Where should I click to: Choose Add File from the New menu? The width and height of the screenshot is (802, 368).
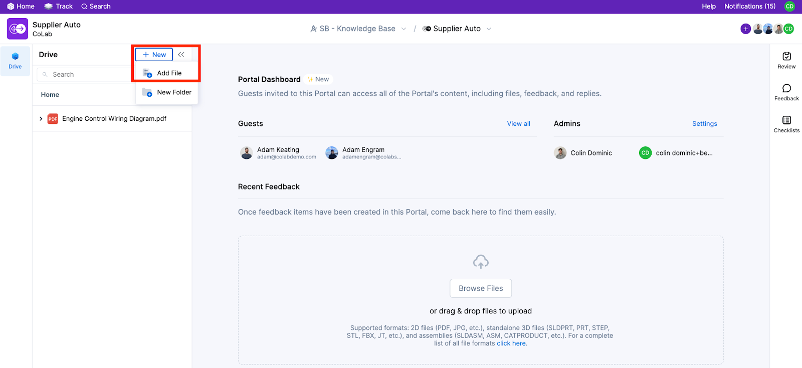click(x=167, y=73)
